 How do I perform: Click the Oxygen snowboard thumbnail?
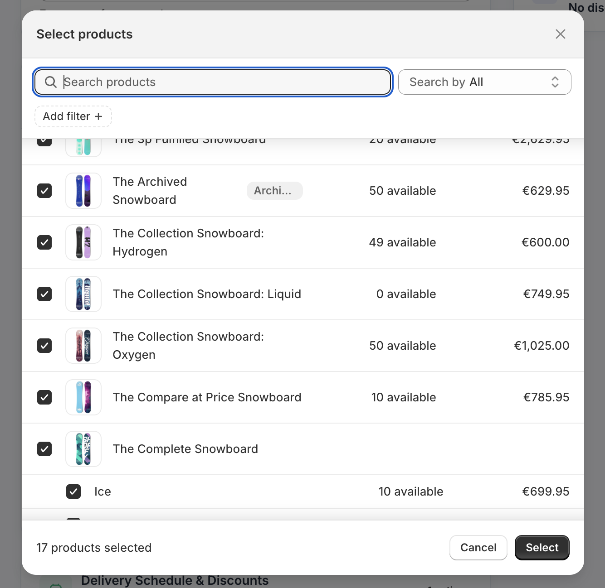(x=83, y=346)
